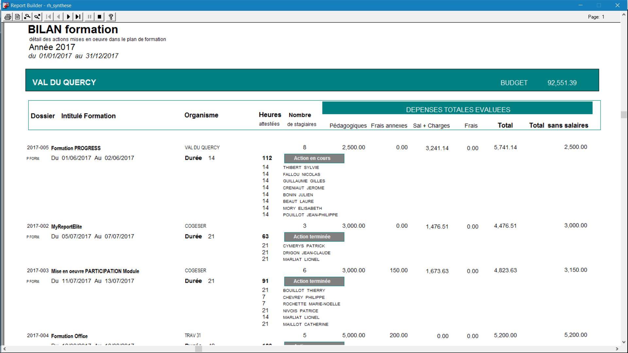The width and height of the screenshot is (628, 353).
Task: Click the horizontal scrollbar right arrow
Action: (617, 349)
